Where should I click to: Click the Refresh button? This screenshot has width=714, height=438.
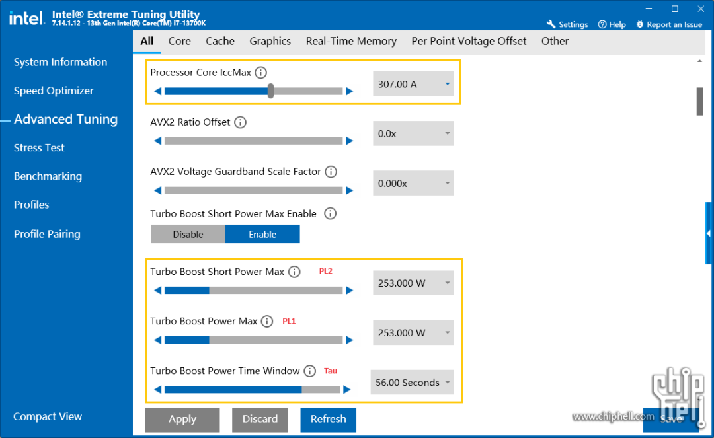pyautogui.click(x=329, y=420)
